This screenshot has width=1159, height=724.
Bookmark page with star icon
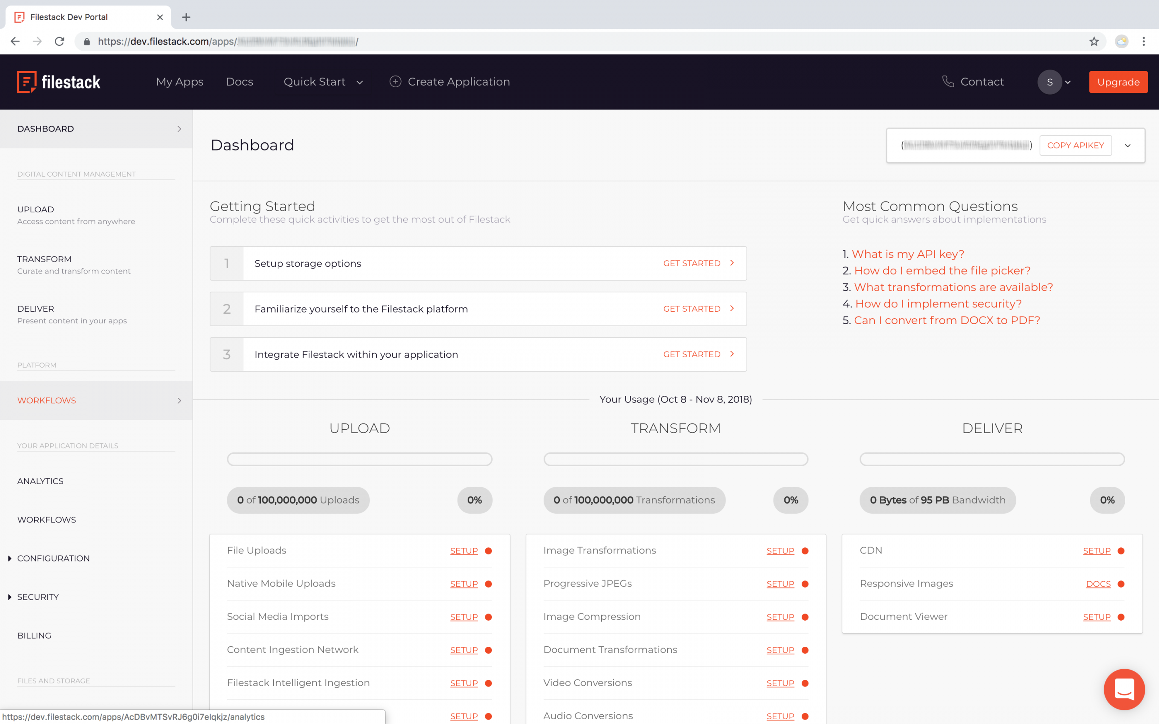coord(1094,42)
